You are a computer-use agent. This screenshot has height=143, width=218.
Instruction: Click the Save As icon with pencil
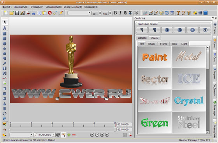point(23,13)
